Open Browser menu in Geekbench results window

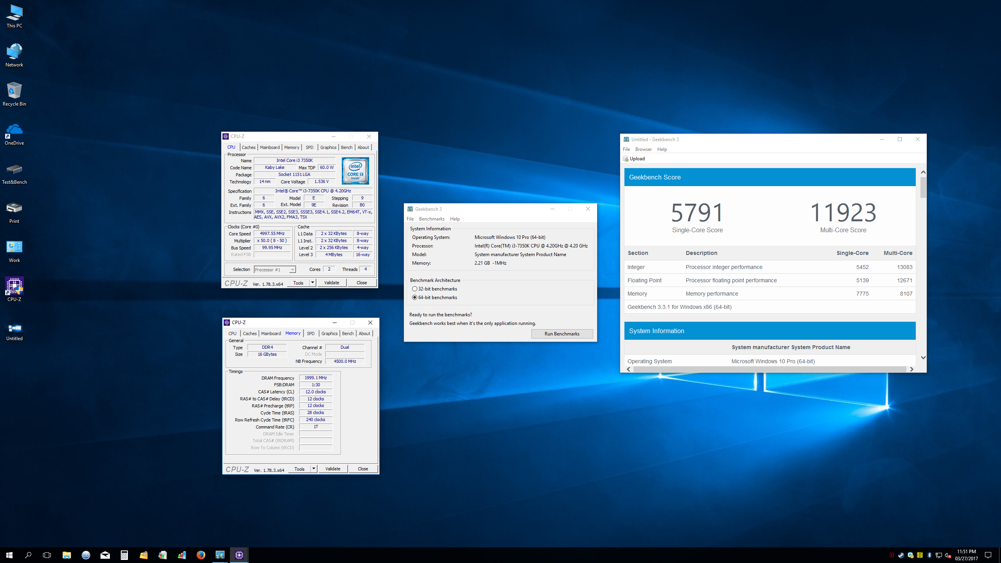(644, 149)
